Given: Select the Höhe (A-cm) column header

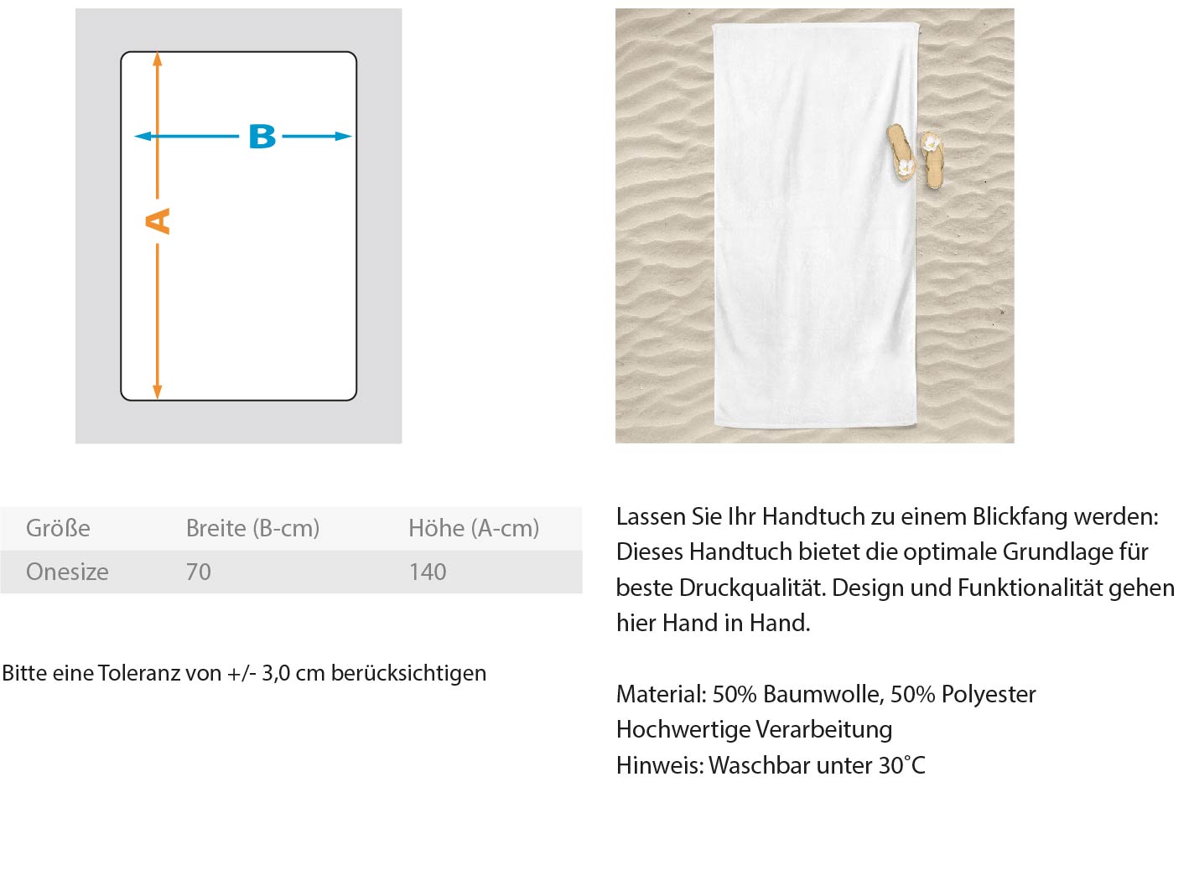Looking at the screenshot, I should [x=474, y=528].
